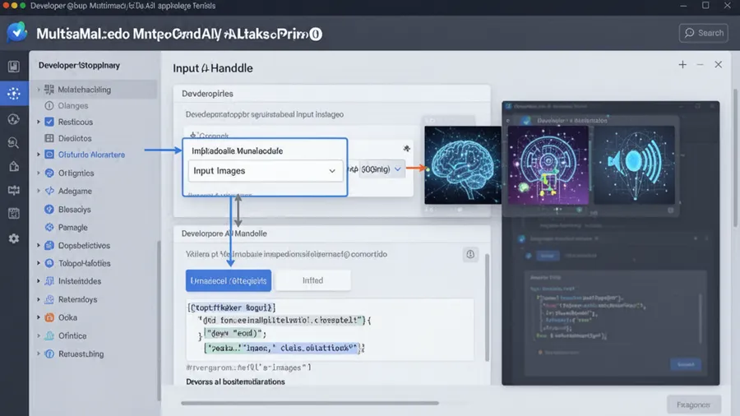The width and height of the screenshot is (740, 416).
Task: Open the circular refresh icon in left rail
Action: (14, 119)
